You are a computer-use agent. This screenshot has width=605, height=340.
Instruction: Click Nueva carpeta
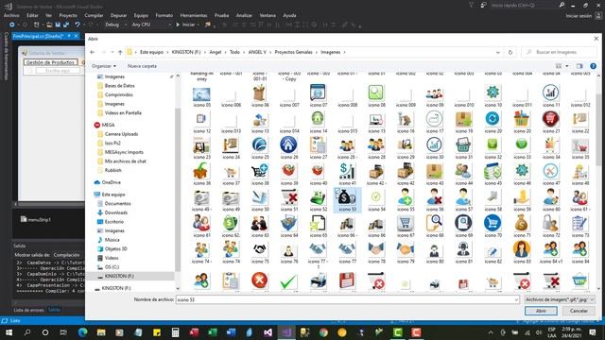[x=142, y=66]
